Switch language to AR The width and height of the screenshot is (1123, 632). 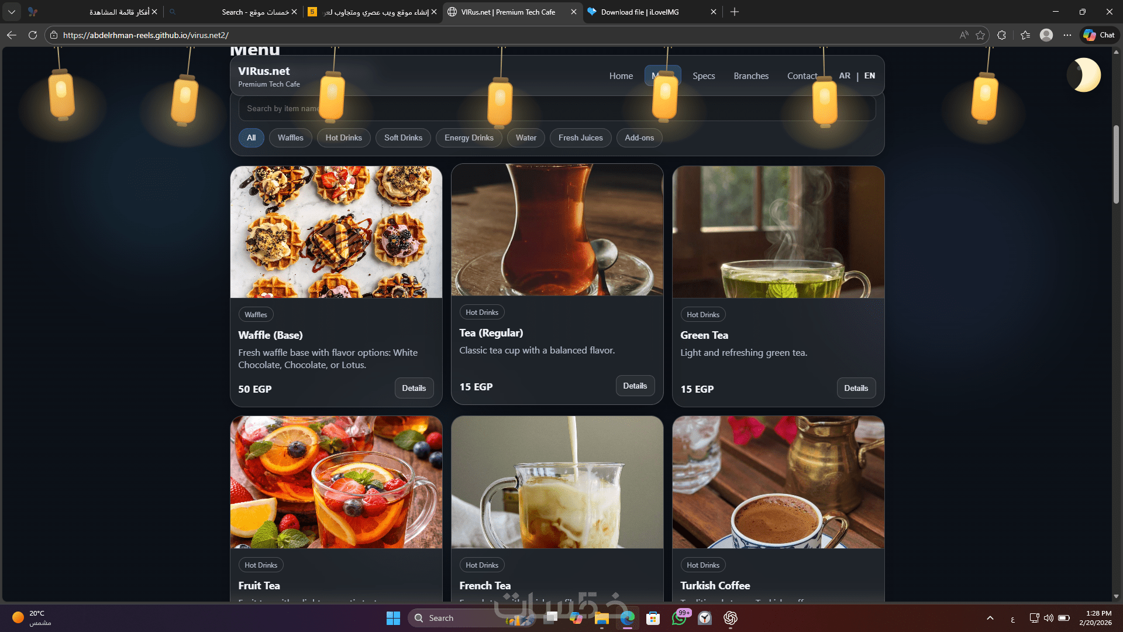tap(844, 75)
